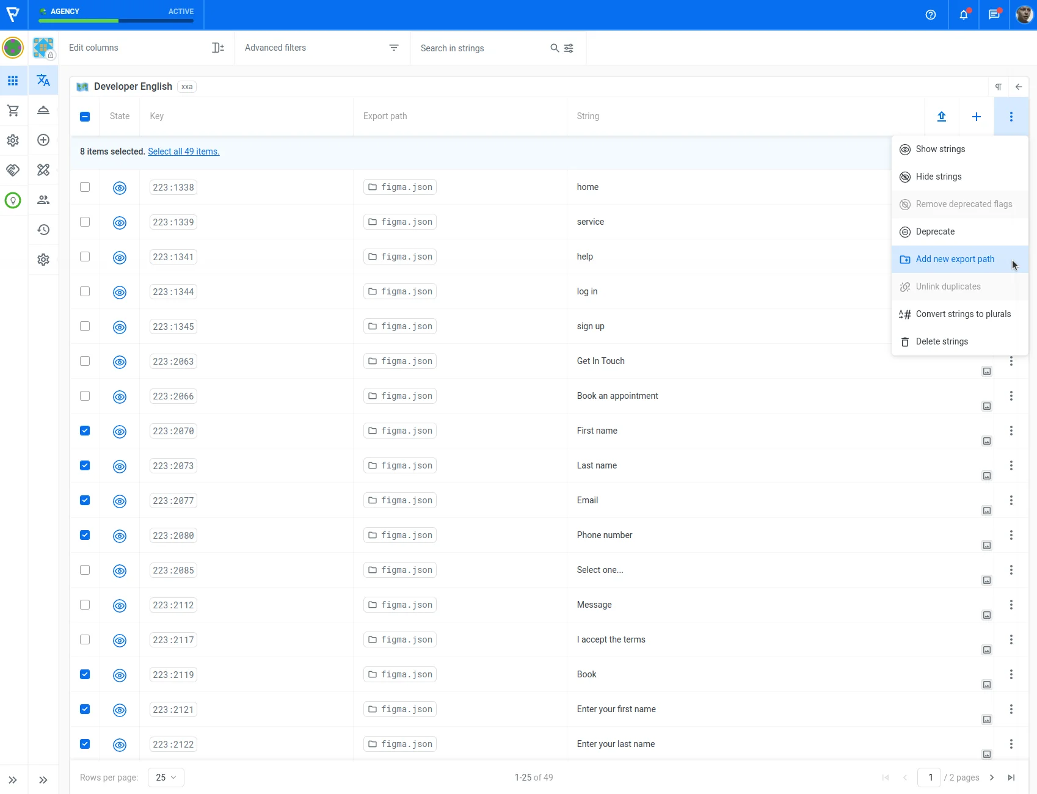Click the chat messages icon in top bar

(x=994, y=15)
